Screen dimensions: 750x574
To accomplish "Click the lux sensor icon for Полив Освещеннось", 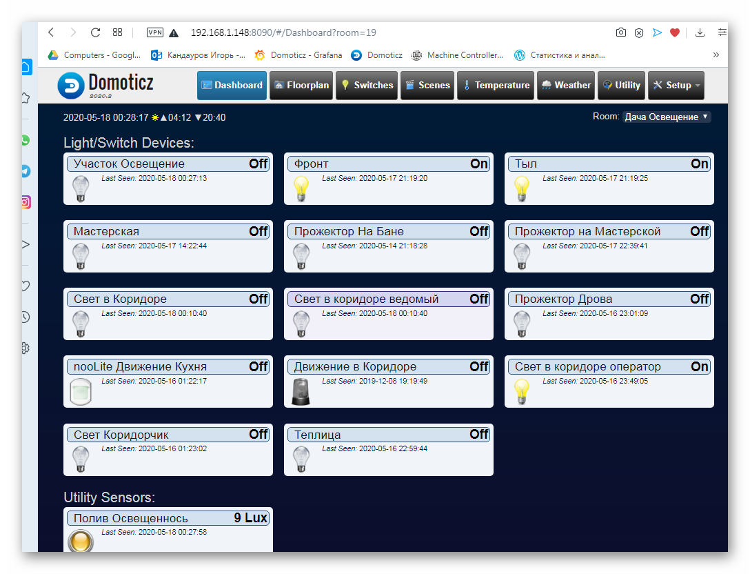I will click(x=81, y=540).
